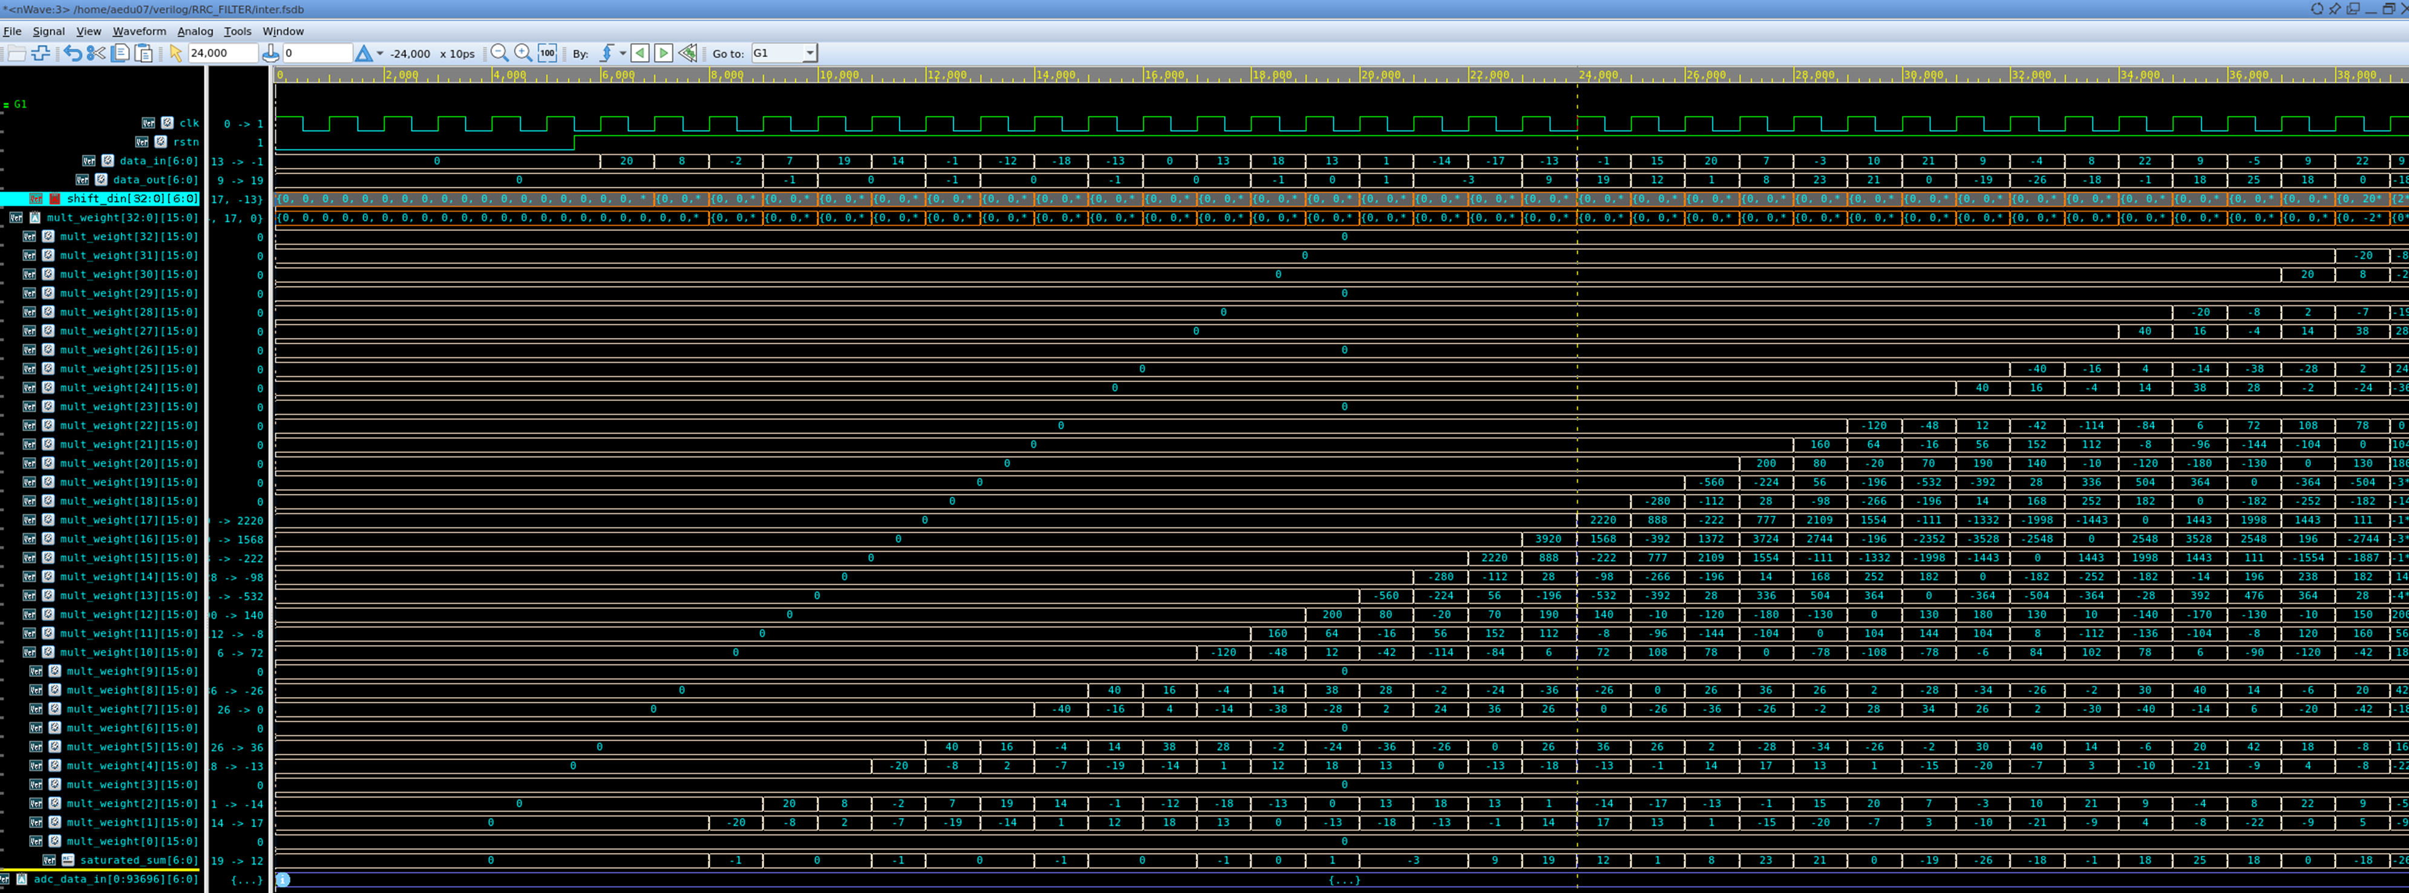Click the green Search Forward arrow
This screenshot has width=2409, height=893.
(x=663, y=53)
